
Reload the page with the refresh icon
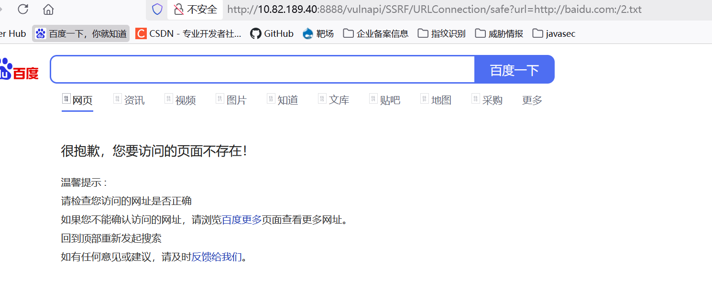click(23, 9)
